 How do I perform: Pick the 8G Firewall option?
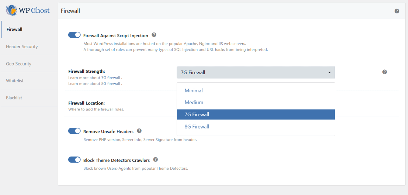coord(197,126)
